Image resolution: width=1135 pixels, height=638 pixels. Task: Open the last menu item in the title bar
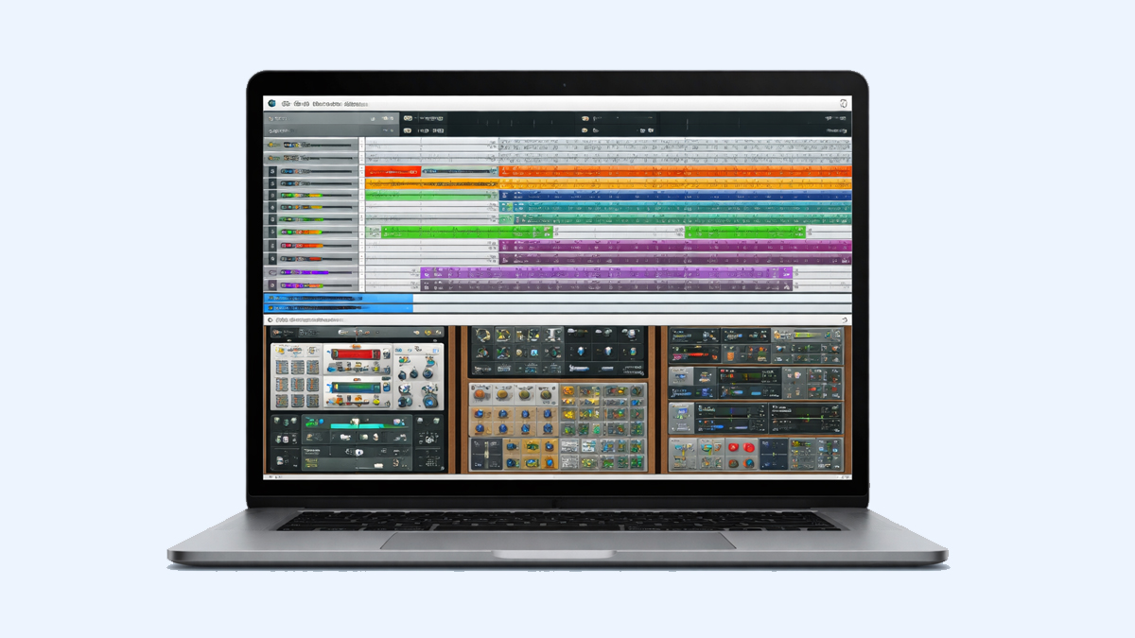[x=357, y=103]
